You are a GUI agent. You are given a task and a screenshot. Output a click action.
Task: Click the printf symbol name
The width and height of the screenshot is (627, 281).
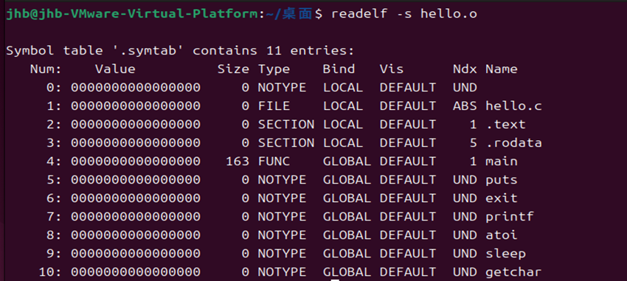[510, 217]
